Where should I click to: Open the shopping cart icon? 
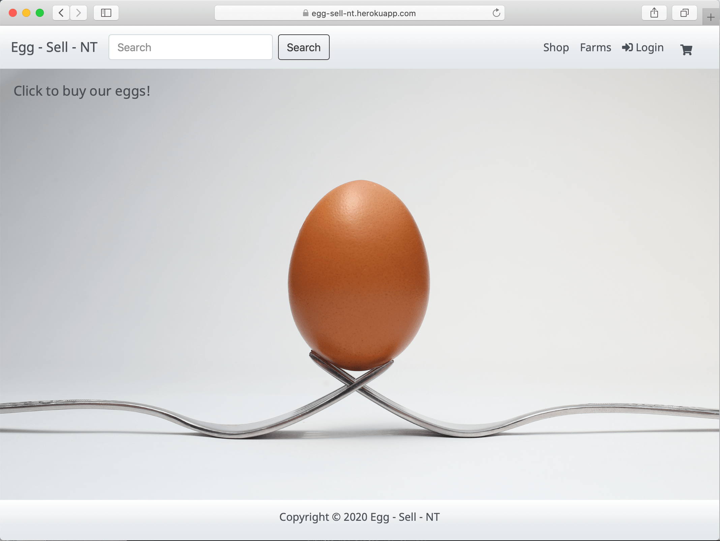[x=686, y=50]
